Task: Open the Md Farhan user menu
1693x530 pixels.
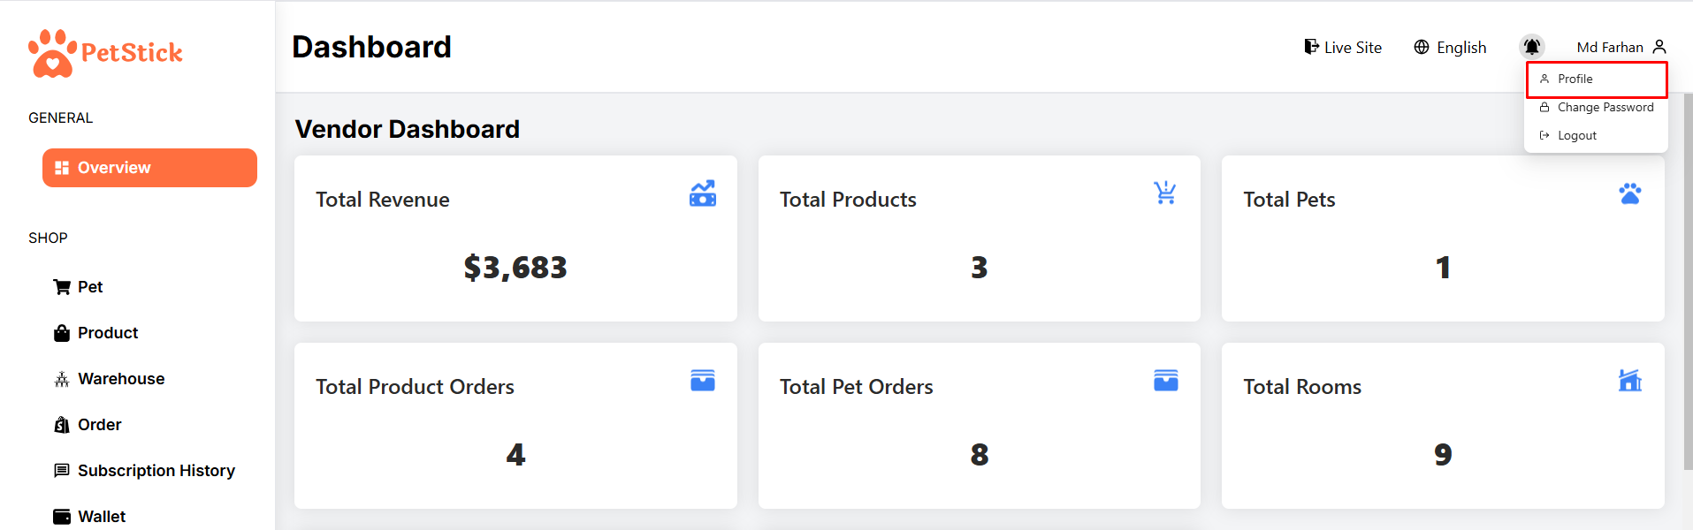Action: tap(1621, 47)
